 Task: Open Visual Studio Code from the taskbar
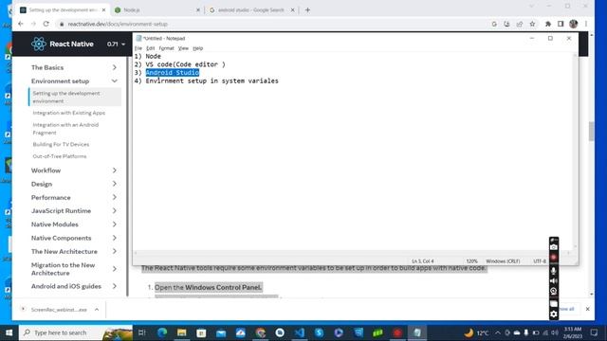pos(300,332)
